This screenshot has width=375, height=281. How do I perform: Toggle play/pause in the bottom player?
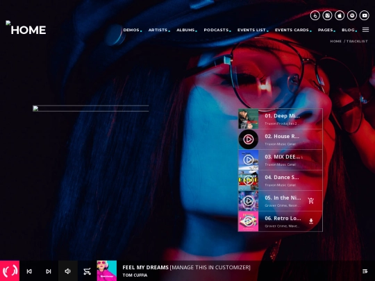(x=10, y=271)
